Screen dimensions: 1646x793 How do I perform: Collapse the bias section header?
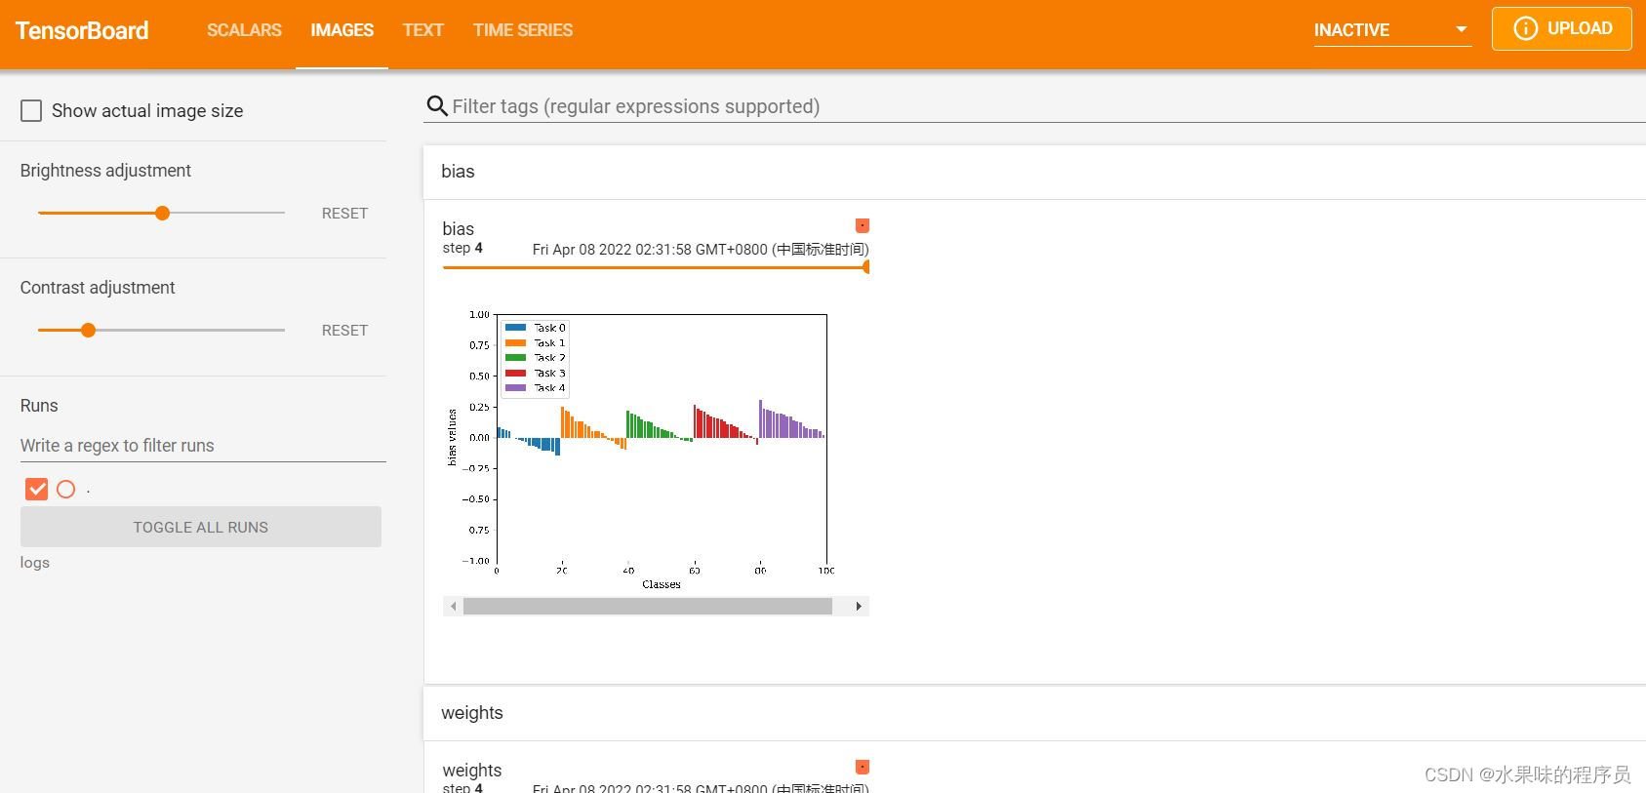pyautogui.click(x=1034, y=172)
